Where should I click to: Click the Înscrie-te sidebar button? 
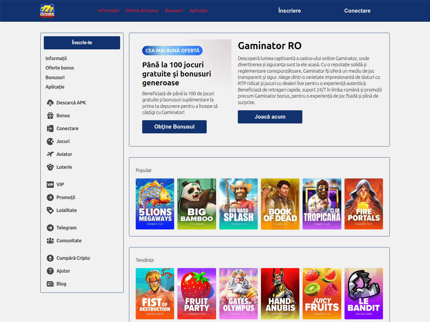pos(82,43)
